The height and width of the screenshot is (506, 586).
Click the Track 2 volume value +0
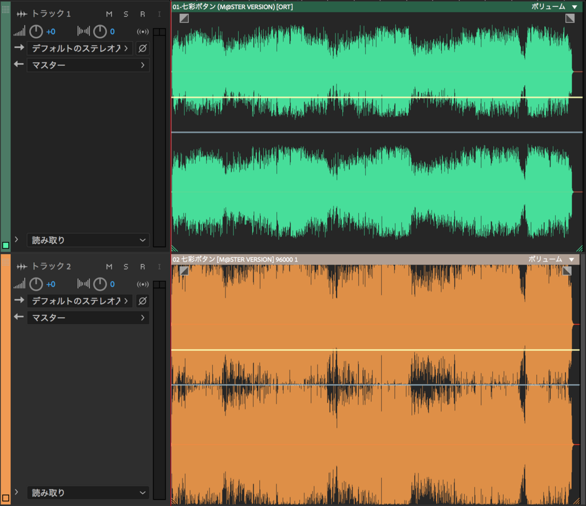click(51, 284)
